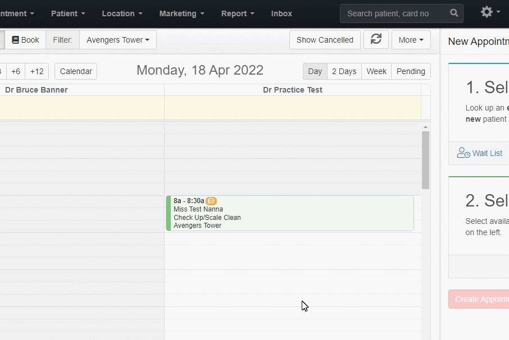Toggle Show Cancelled appointments
This screenshot has height=340, width=509.
[x=325, y=40]
